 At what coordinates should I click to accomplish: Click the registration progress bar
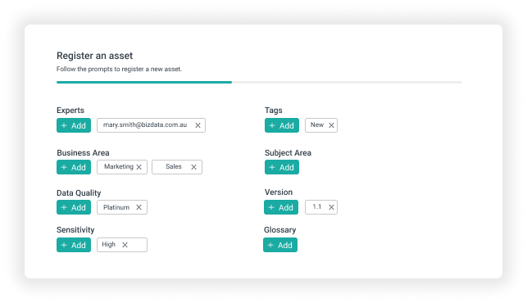click(259, 82)
